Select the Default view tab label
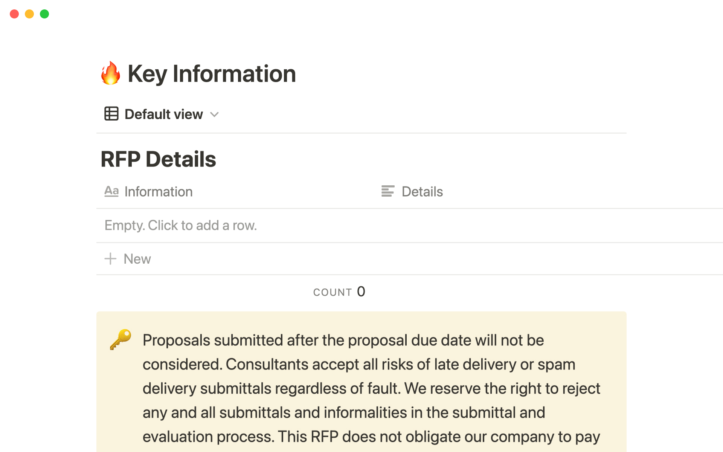The image size is (723, 452). point(163,114)
